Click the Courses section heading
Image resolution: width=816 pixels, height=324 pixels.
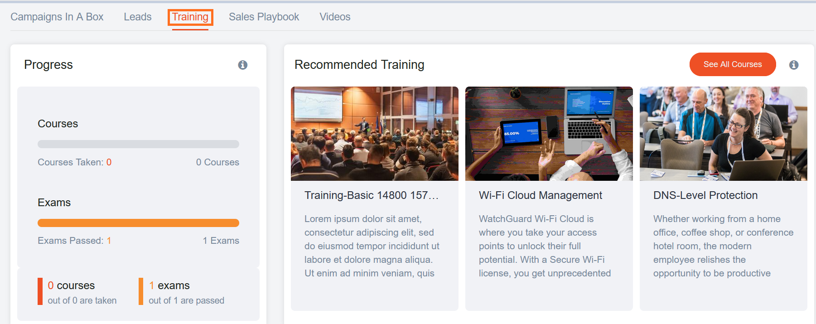[58, 124]
